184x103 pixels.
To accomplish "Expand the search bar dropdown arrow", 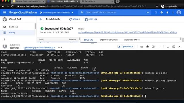I will point(148,13).
